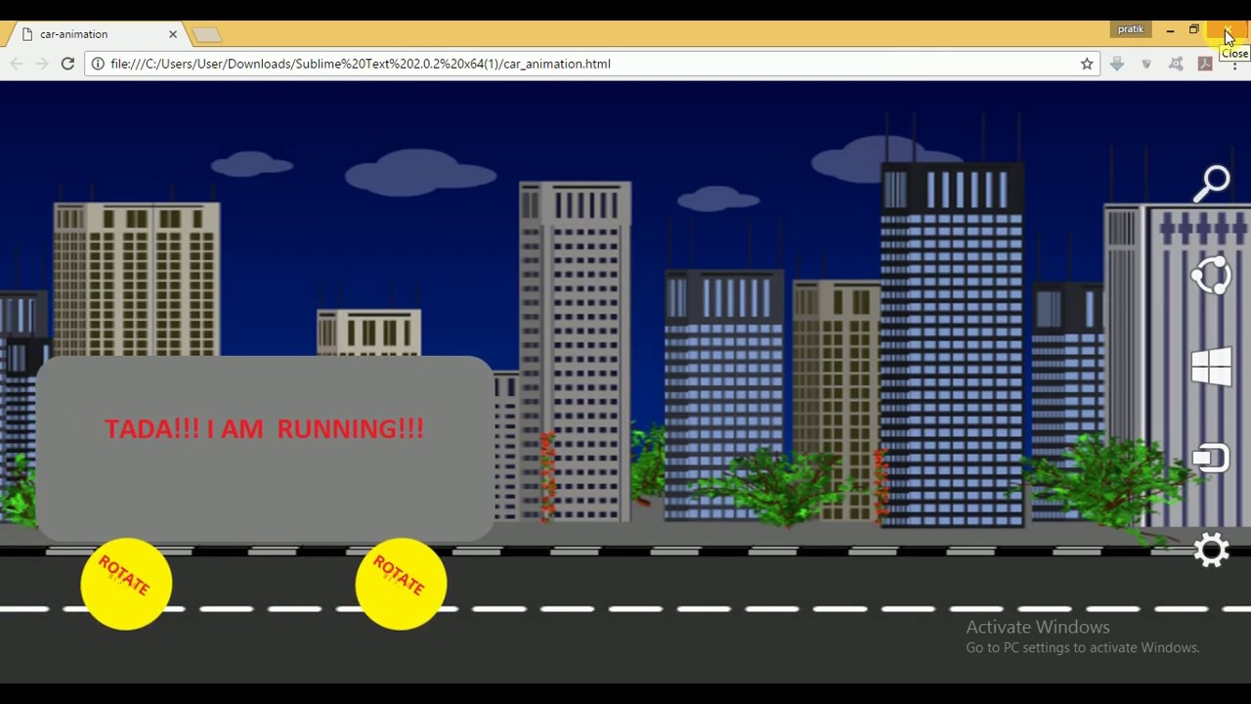The image size is (1251, 704).
Task: Click the grey shield extension icon
Action: pyautogui.click(x=1146, y=64)
